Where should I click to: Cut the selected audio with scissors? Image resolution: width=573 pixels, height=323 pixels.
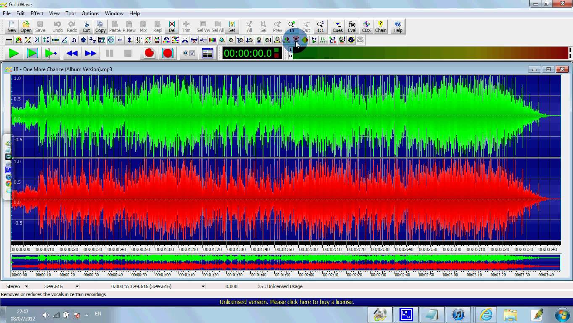[86, 27]
